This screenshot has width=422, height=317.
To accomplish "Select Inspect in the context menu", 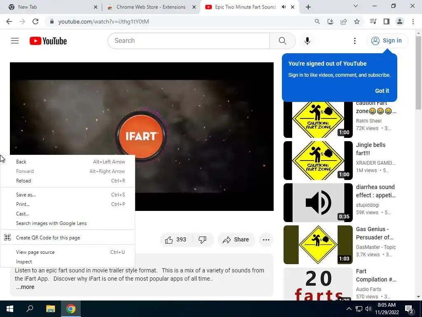I will (x=68, y=262).
